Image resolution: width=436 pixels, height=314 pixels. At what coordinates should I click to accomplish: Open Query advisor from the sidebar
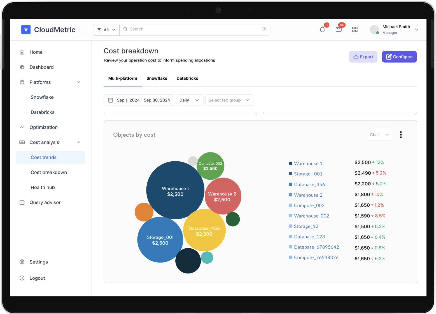pyautogui.click(x=45, y=202)
